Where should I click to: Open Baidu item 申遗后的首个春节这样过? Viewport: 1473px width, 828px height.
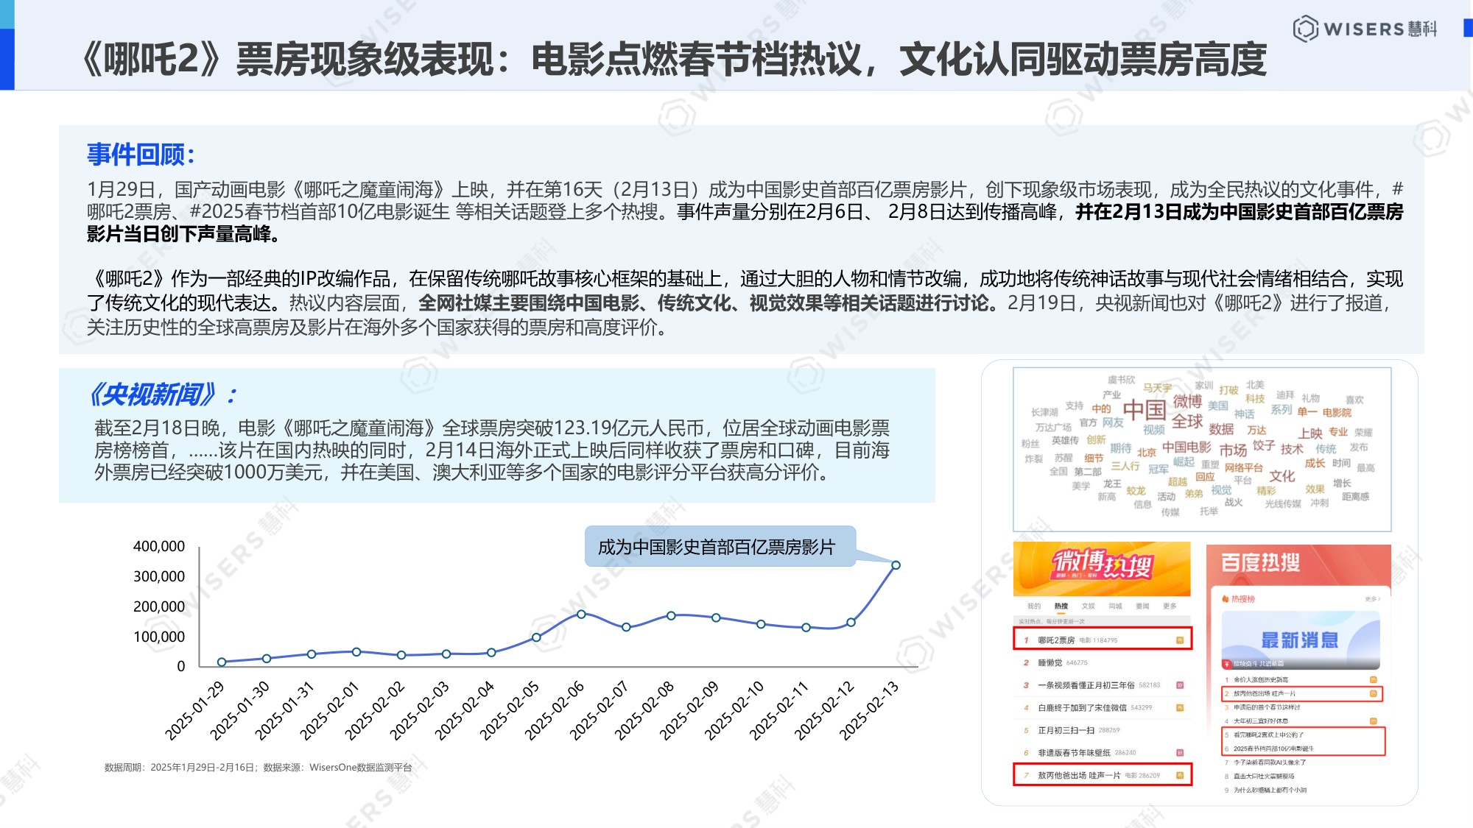tap(1267, 707)
